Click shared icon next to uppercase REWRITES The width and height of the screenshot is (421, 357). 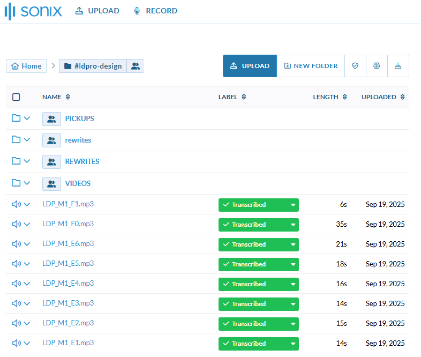[51, 162]
